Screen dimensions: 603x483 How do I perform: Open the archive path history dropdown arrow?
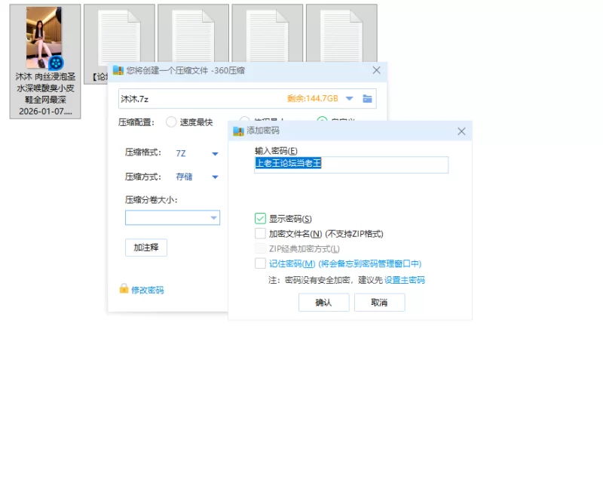click(x=349, y=99)
